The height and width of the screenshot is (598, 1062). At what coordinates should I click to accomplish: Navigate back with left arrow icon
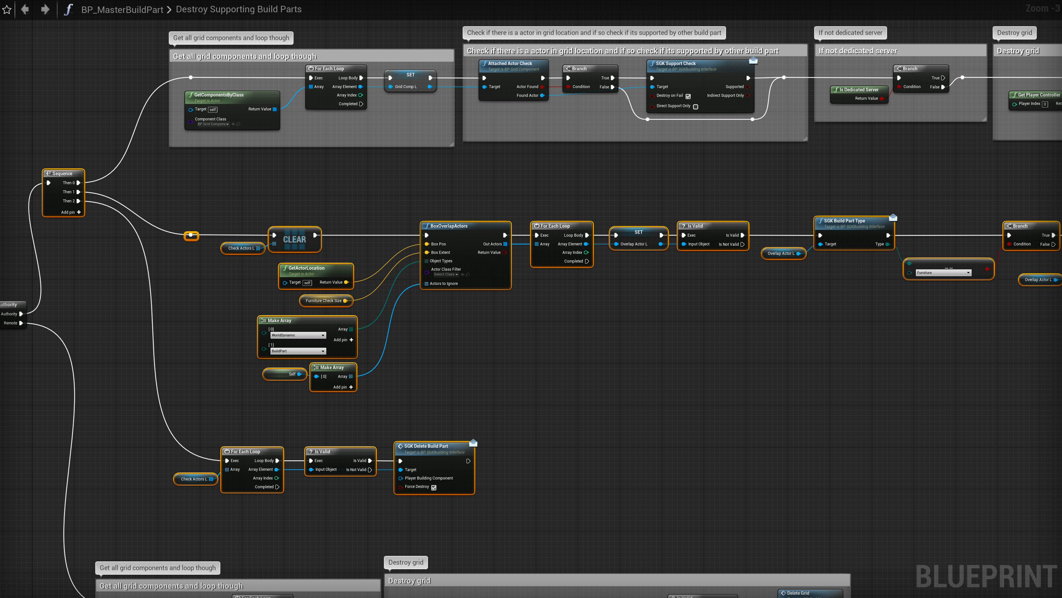pyautogui.click(x=25, y=9)
